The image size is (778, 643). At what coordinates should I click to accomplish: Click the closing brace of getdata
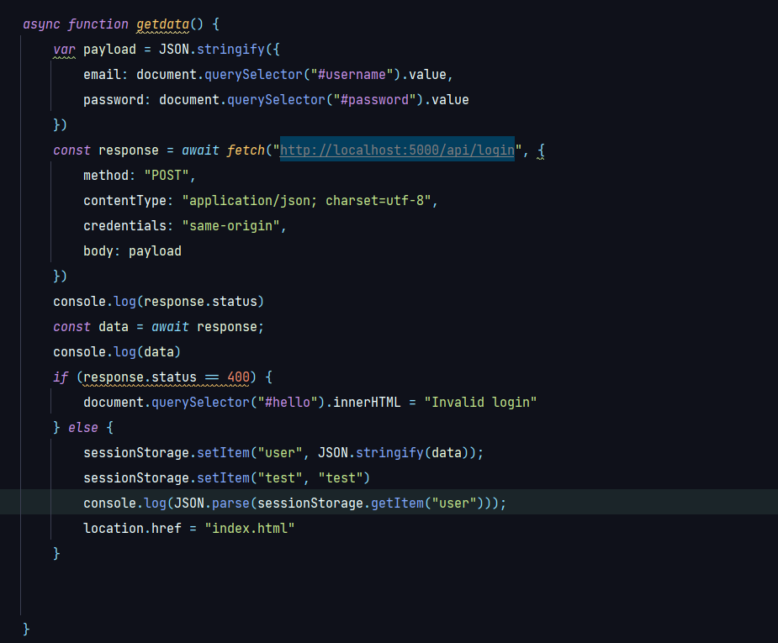tap(25, 628)
